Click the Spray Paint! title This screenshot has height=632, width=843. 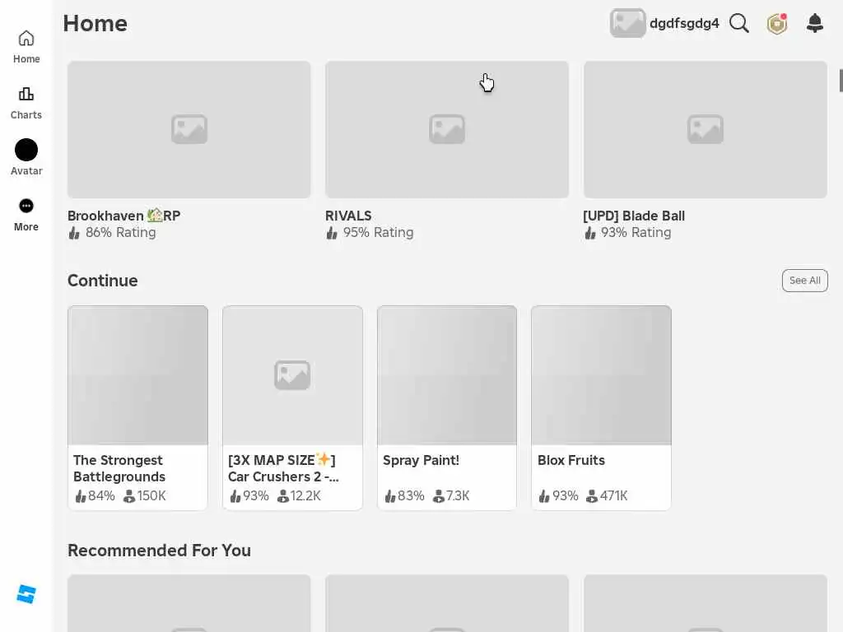pos(421,461)
